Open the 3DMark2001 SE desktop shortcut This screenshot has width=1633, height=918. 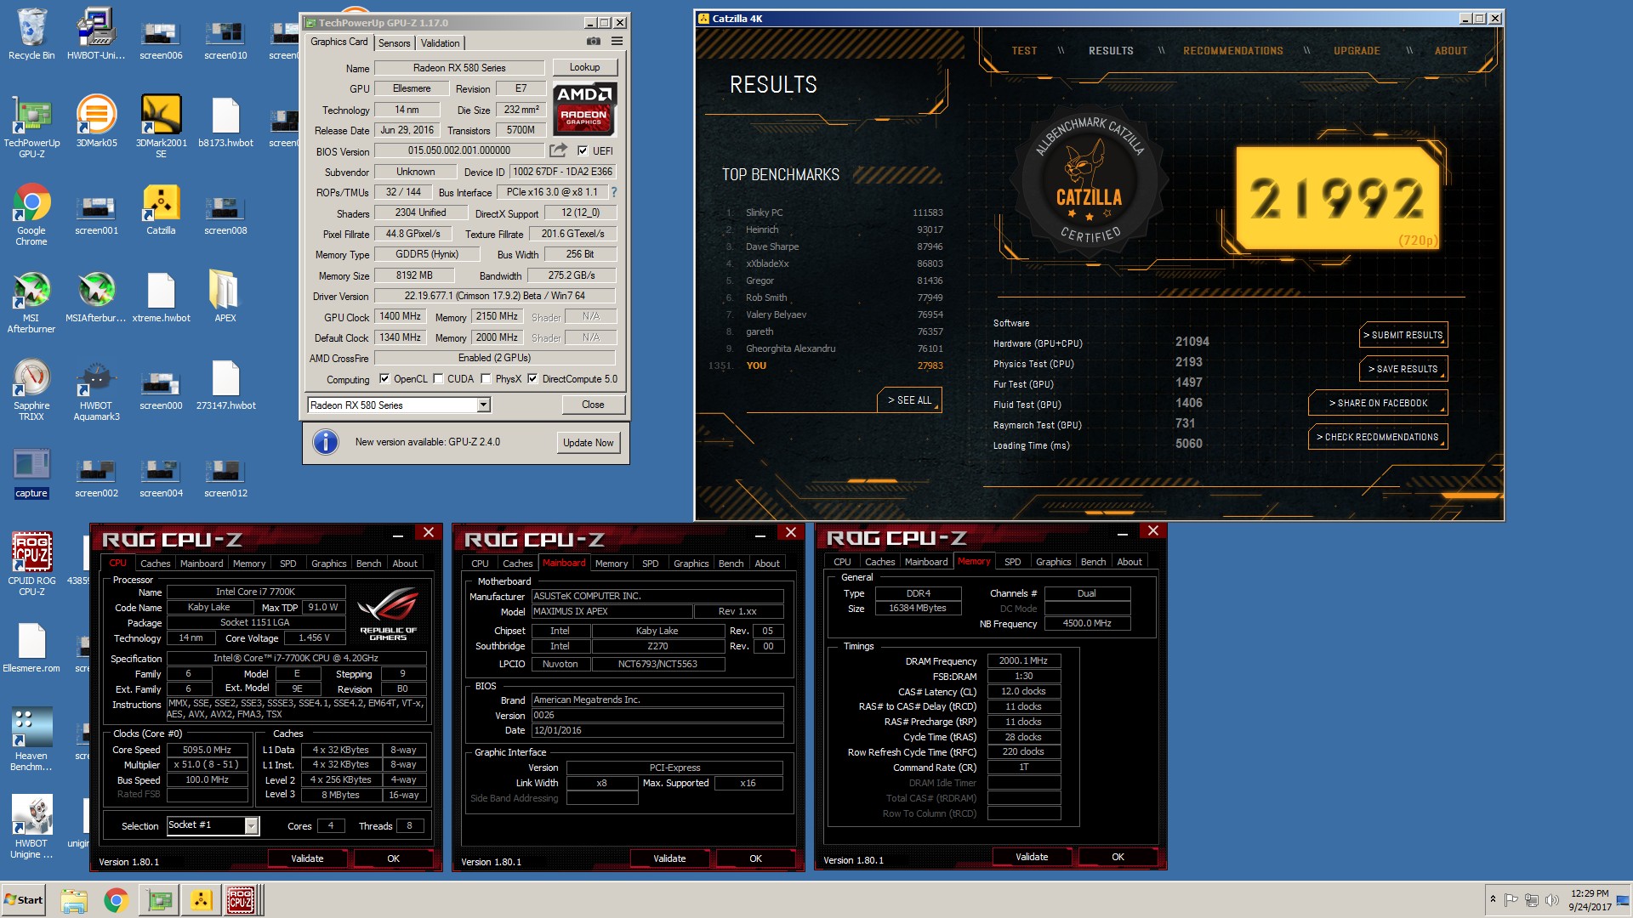[x=161, y=127]
